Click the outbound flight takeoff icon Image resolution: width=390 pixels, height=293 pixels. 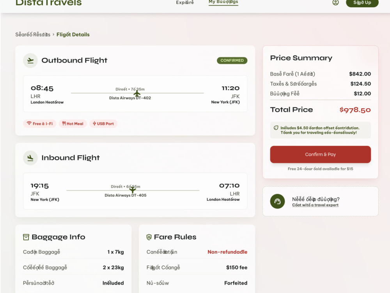(30, 61)
